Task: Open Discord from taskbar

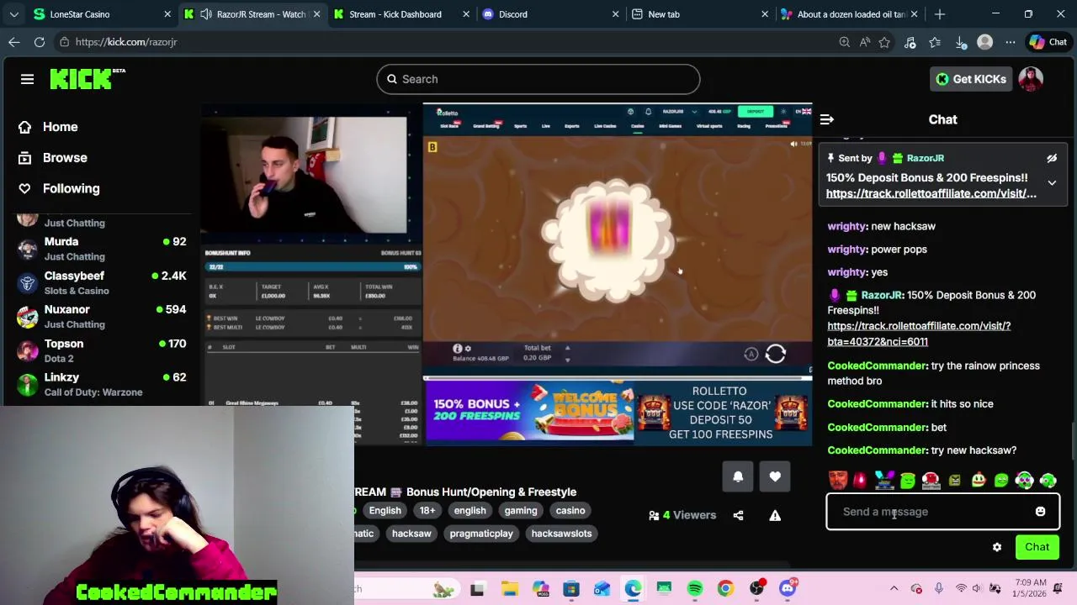Action: point(788,589)
